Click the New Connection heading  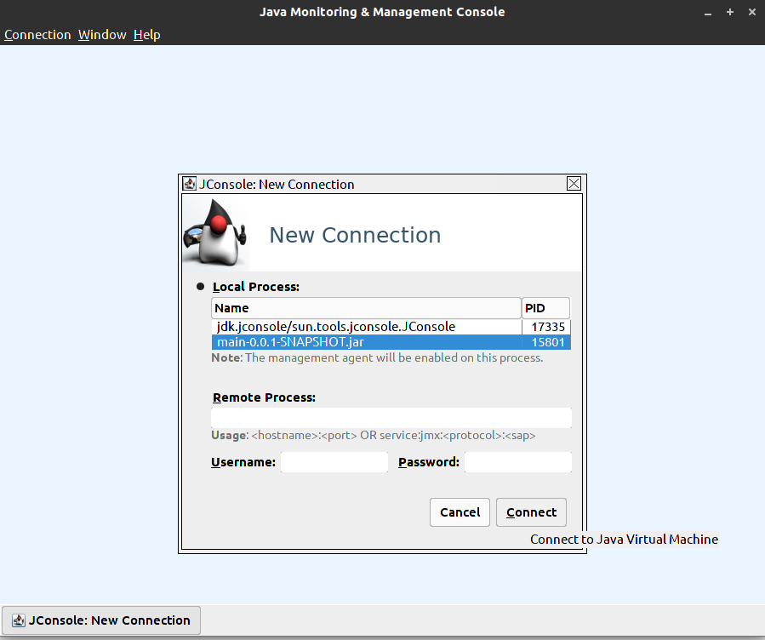[355, 235]
